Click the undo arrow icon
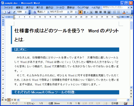Screen dimensions: 134x106 click(14, 12)
